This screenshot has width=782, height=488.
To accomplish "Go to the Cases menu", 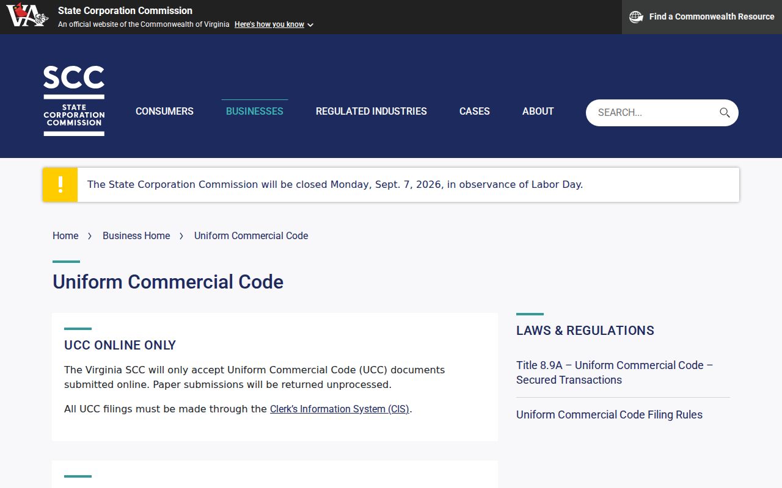I will point(475,111).
